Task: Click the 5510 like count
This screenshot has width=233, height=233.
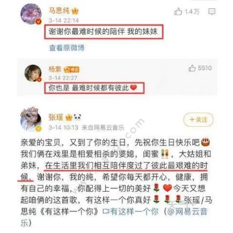Action: click(x=205, y=68)
